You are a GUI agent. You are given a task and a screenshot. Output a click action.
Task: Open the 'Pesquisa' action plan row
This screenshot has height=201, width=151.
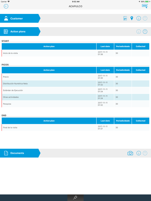tap(75, 104)
